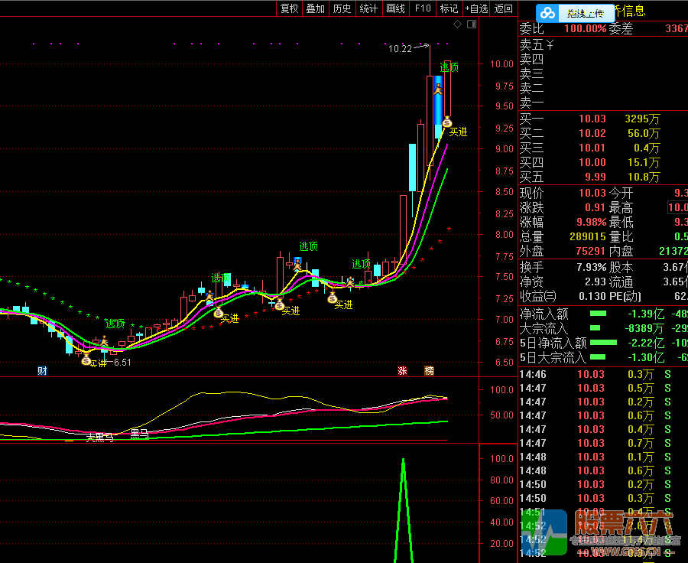
Task: Click the 买五 price 9.99
Action: point(595,177)
